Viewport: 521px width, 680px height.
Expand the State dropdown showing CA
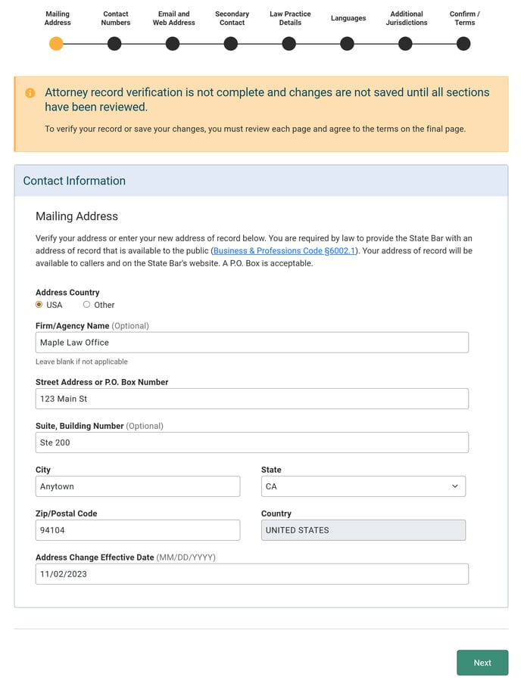(x=363, y=486)
